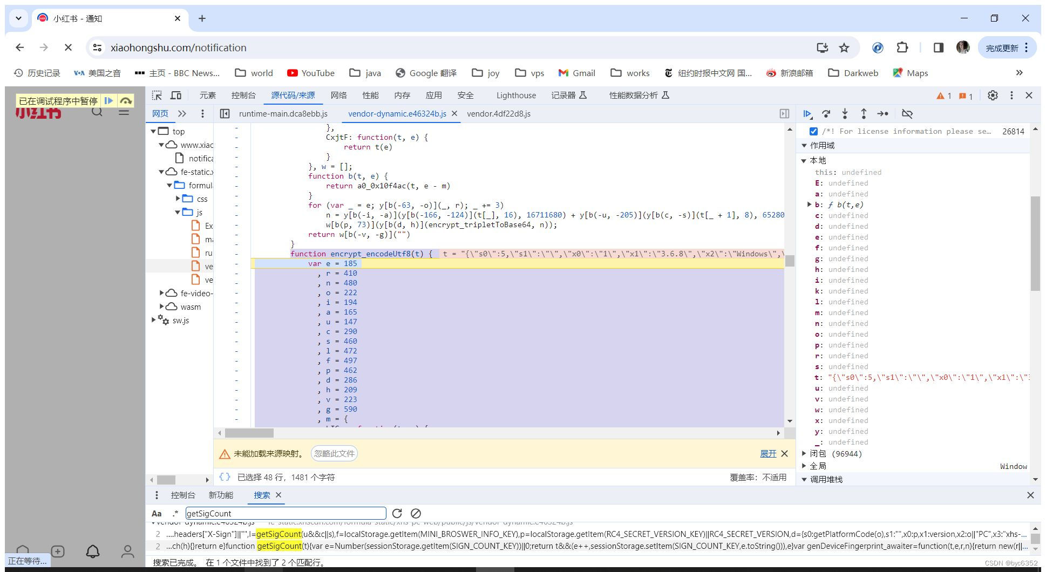Image resolution: width=1046 pixels, height=572 pixels.
Task: Expand the wasm folder in the file tree
Action: pos(163,307)
